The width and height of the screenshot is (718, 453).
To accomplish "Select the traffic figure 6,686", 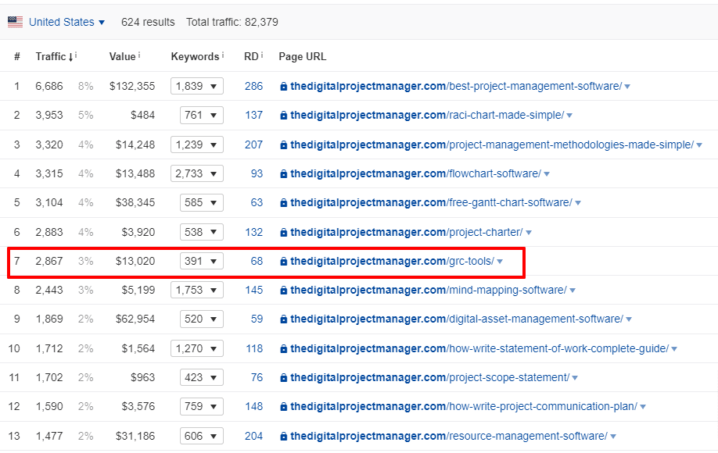I will point(49,86).
